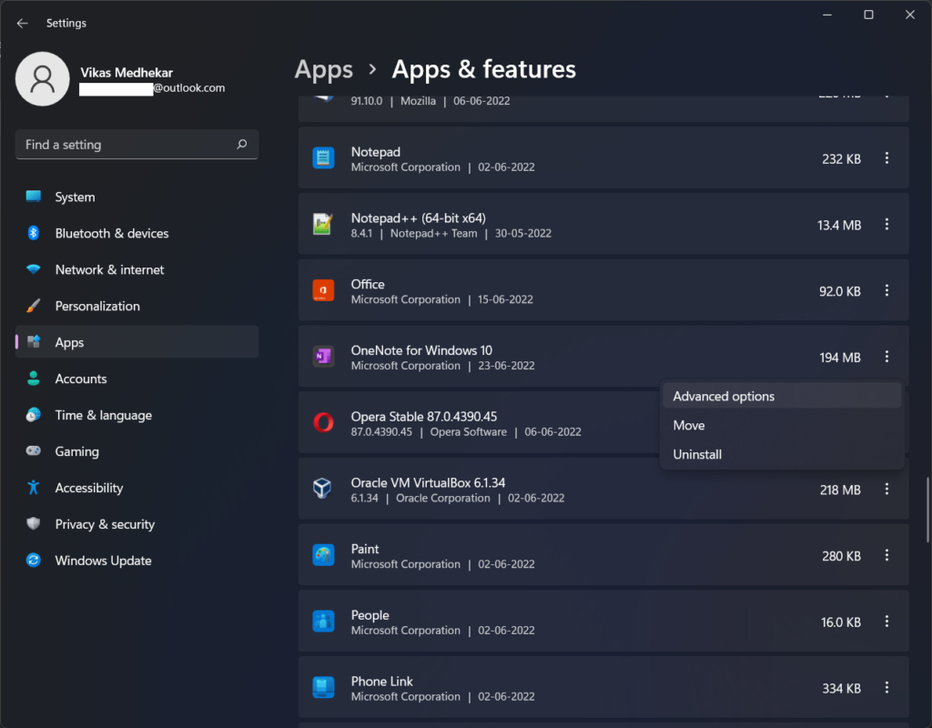
Task: Click the Phone Link app icon
Action: tap(323, 688)
